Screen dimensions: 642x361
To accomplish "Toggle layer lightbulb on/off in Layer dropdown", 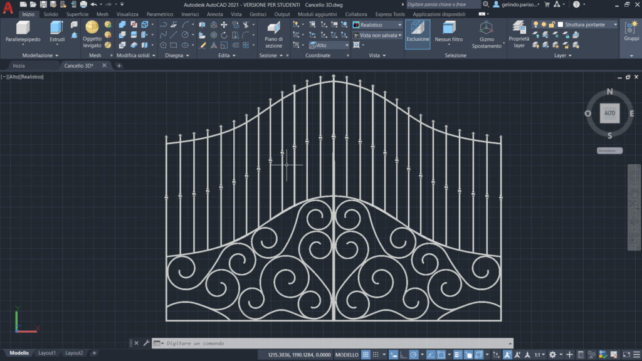I will tap(535, 24).
